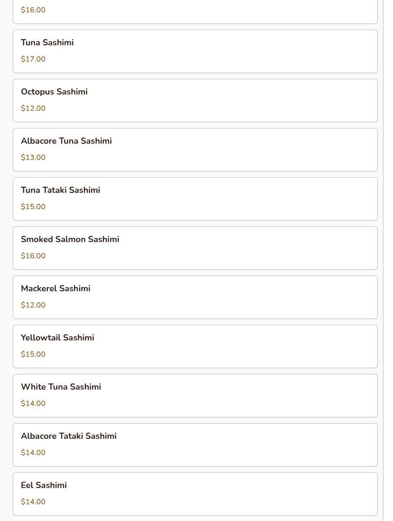Viewport: 393px width, 521px height.
Task: Choose White Tuna Sashimi from the list
Action: pyautogui.click(x=195, y=395)
